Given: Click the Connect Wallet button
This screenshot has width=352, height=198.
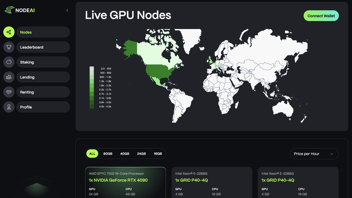Looking at the screenshot, I should click(x=321, y=16).
